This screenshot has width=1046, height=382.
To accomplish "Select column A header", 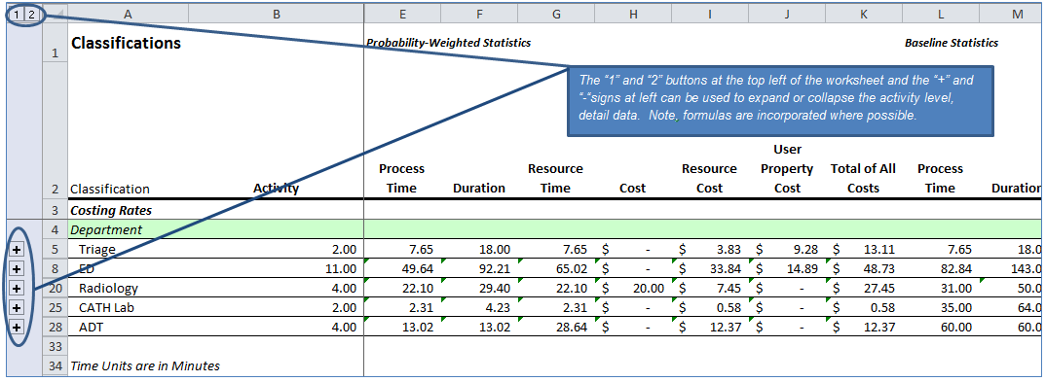I will [129, 14].
